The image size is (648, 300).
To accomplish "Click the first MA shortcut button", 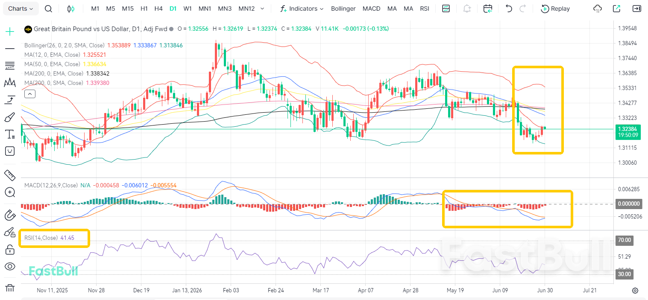I will [392, 9].
